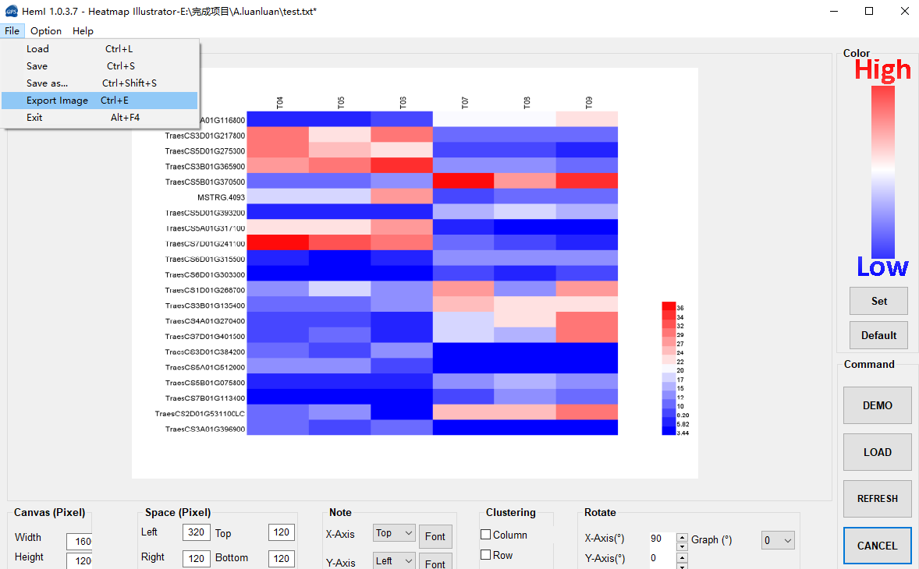Click the Heml app icon in title bar

click(x=11, y=11)
